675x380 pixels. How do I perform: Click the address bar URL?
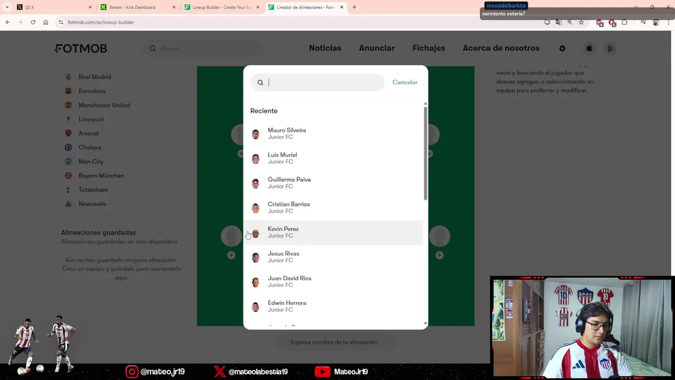pos(101,22)
